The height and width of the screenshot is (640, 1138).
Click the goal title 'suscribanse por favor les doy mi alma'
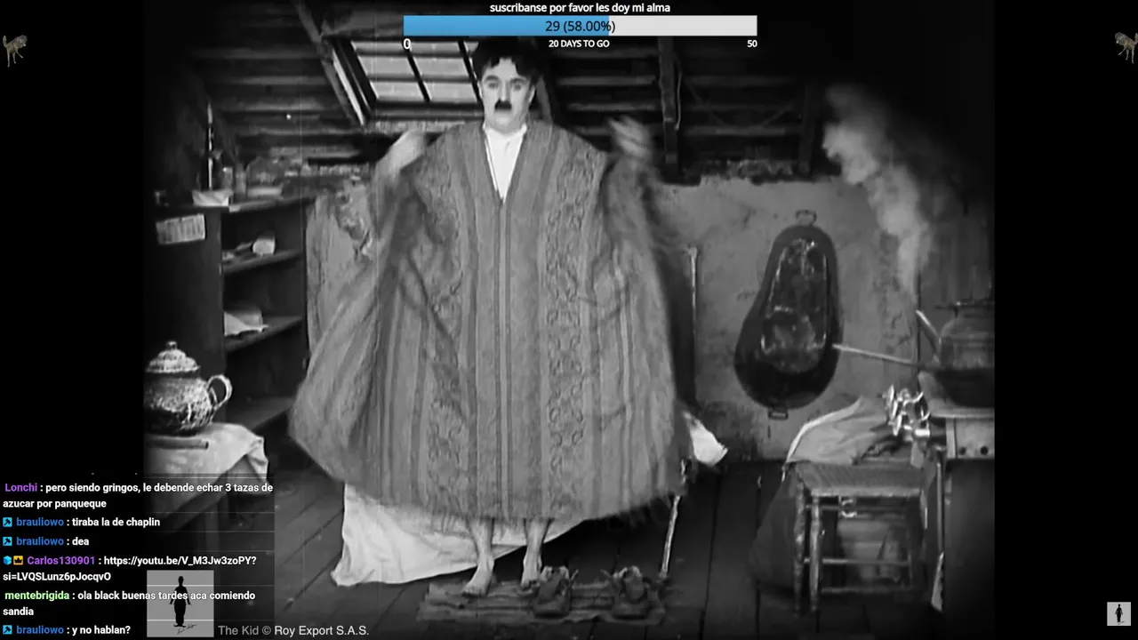(580, 8)
